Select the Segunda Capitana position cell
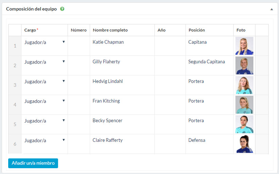 (x=206, y=62)
